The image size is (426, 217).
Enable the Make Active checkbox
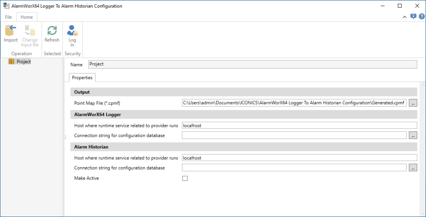[185, 178]
